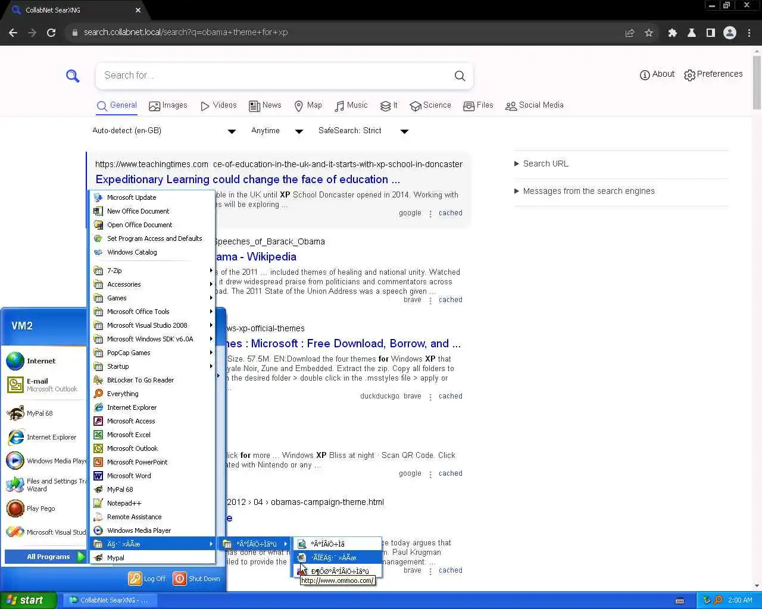Switch to Videos search tab
This screenshot has height=609, width=762.
(218, 105)
